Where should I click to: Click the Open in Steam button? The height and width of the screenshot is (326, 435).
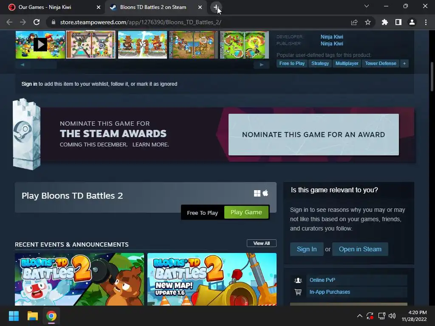pyautogui.click(x=360, y=249)
